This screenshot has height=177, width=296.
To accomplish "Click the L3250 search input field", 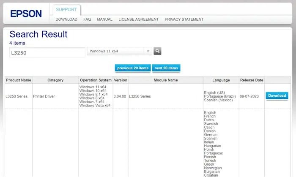I will 47,52.
